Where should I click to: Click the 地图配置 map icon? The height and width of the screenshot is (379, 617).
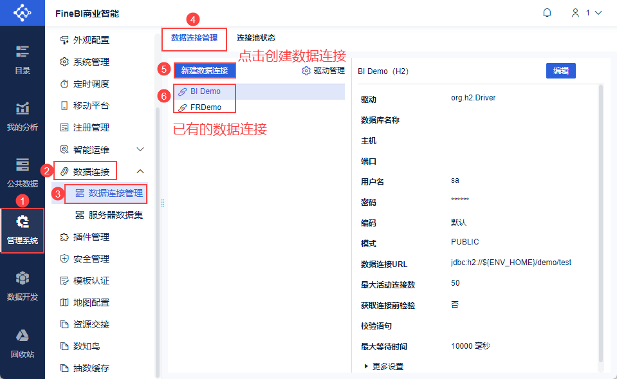click(x=64, y=302)
